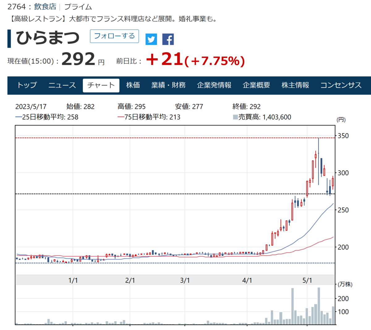Click the 2023/5/17 date label
The width and height of the screenshot is (371, 330).
click(31, 107)
